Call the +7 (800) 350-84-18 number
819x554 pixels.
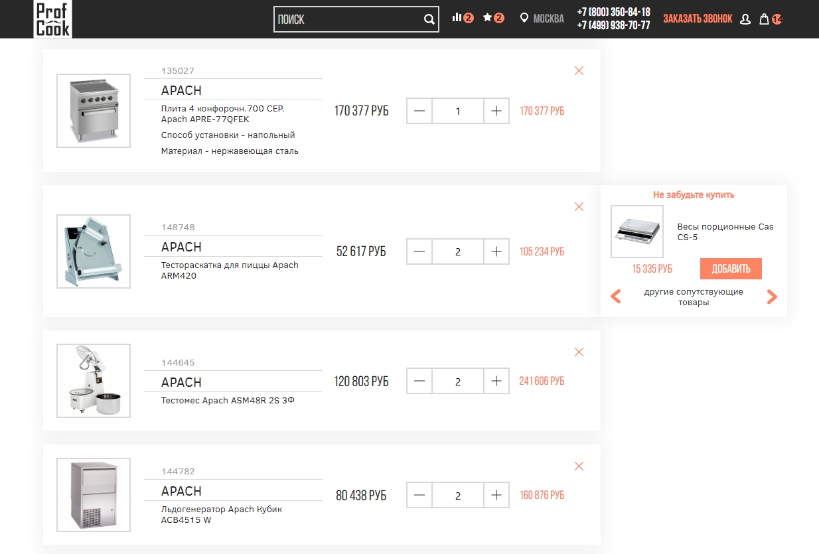[613, 12]
